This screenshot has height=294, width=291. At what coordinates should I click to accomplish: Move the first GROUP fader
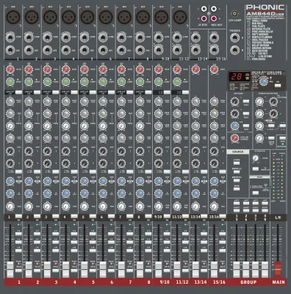pos(237,269)
